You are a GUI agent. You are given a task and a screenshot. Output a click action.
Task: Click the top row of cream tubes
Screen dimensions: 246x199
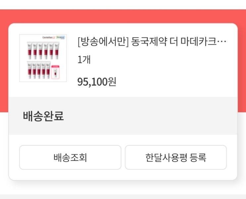point(43,50)
